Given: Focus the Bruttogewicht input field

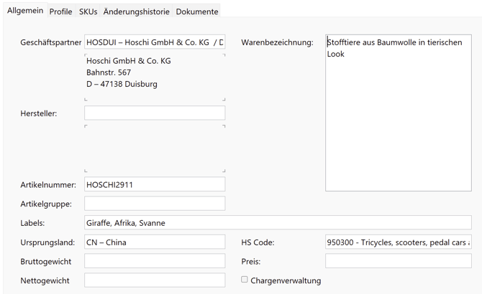Looking at the screenshot, I should pyautogui.click(x=155, y=262).
